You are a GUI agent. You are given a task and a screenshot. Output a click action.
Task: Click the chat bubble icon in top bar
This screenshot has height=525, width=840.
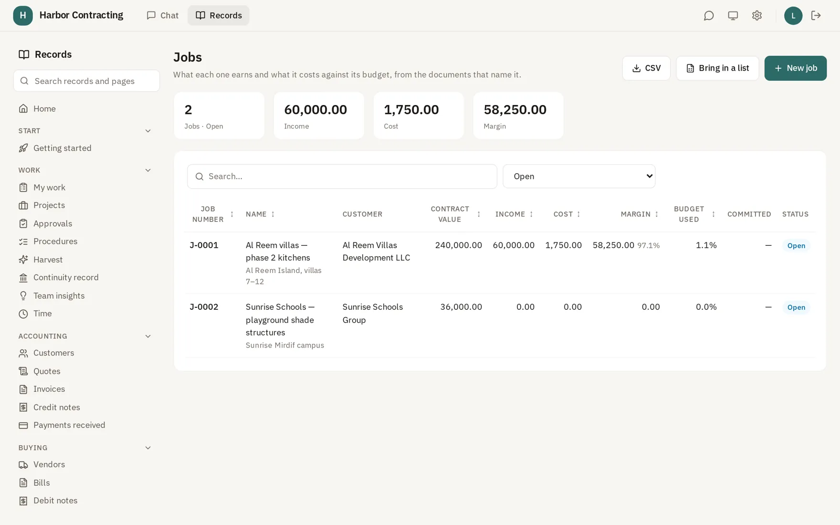[709, 16]
